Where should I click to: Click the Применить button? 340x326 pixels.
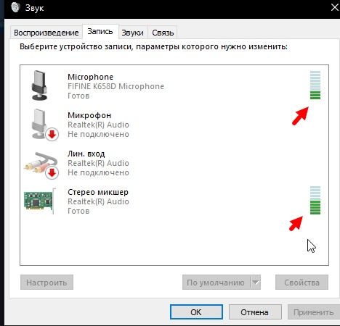[314, 312]
